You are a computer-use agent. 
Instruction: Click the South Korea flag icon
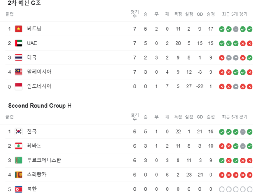click(19, 132)
